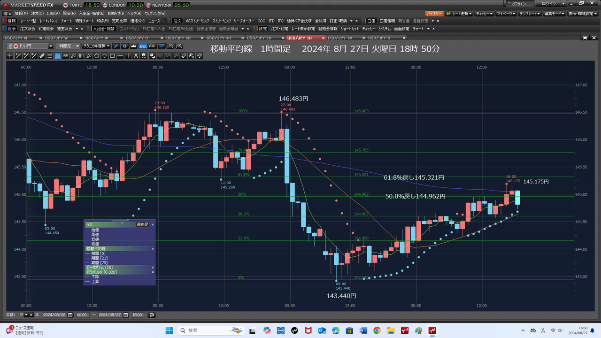This screenshot has width=601, height=338.
Task: Select the Fibonacci retracement tool
Action: pos(57,56)
